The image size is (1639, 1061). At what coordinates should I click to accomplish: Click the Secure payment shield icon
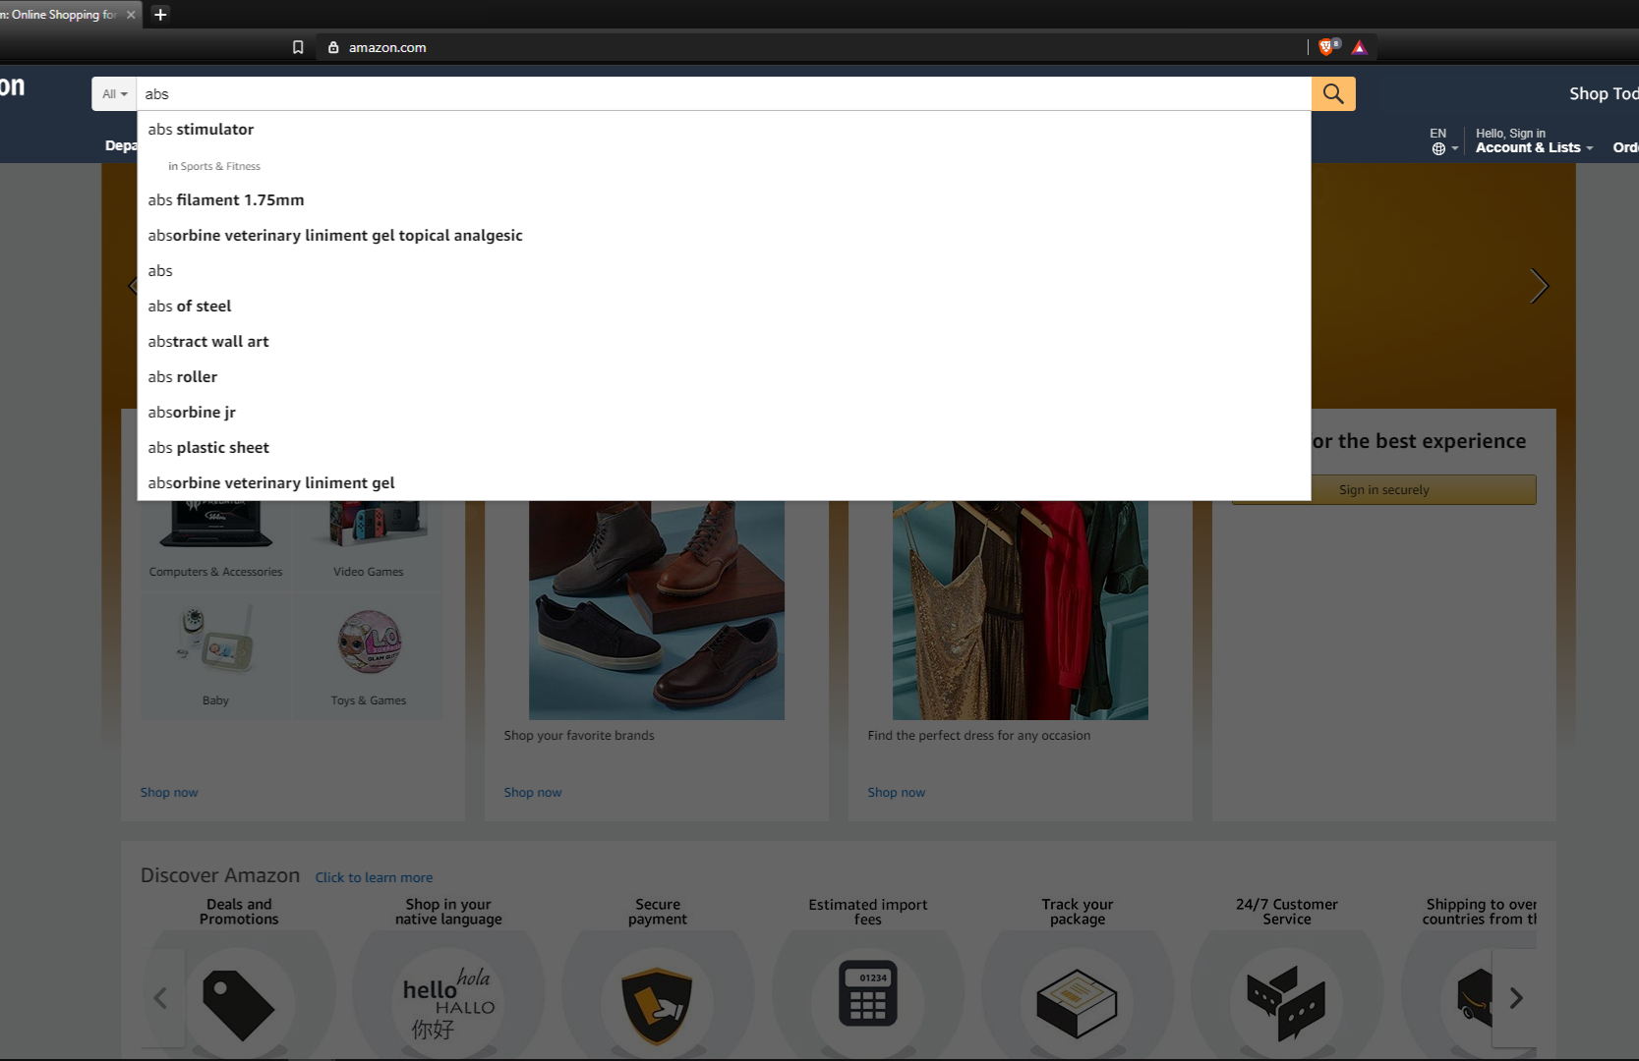click(x=658, y=1004)
